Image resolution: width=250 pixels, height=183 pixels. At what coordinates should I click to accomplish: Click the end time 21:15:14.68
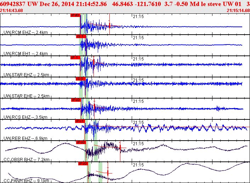click(x=238, y=11)
